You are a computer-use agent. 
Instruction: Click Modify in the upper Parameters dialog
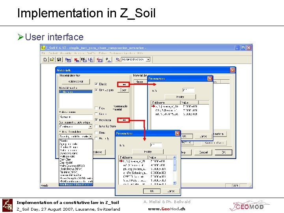[180, 97]
